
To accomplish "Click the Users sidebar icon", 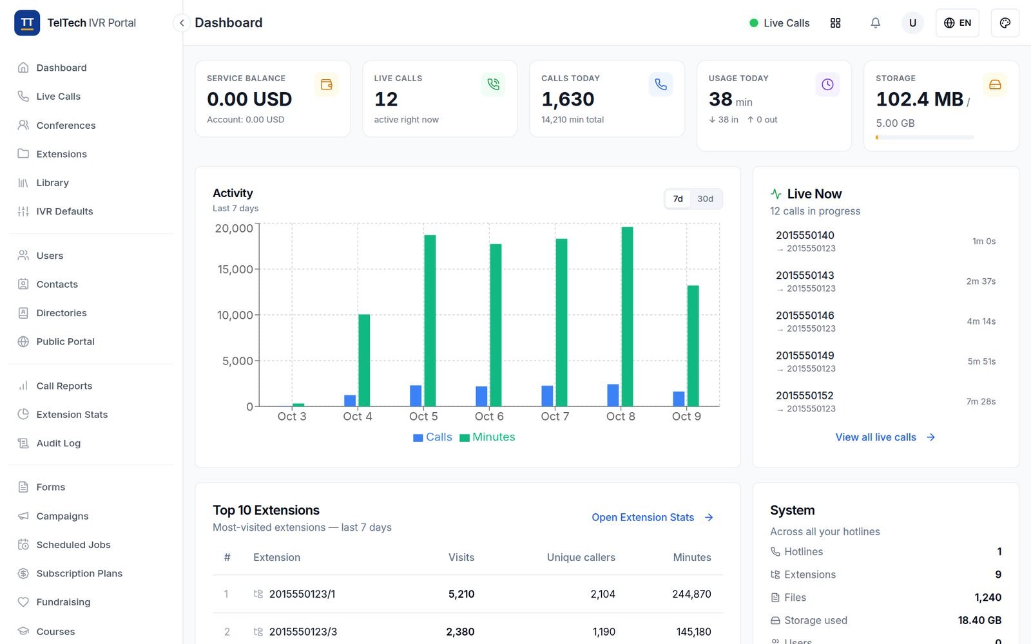I will (x=23, y=256).
